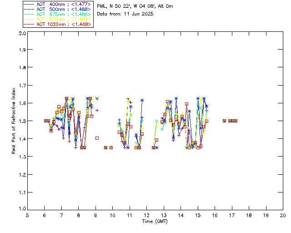
Task: Click the y-axis tick label "1.5"
Action: point(22,121)
